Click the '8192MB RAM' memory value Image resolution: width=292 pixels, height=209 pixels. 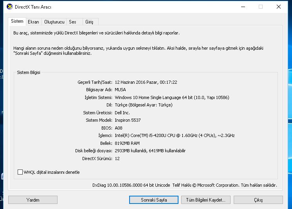[127, 143]
